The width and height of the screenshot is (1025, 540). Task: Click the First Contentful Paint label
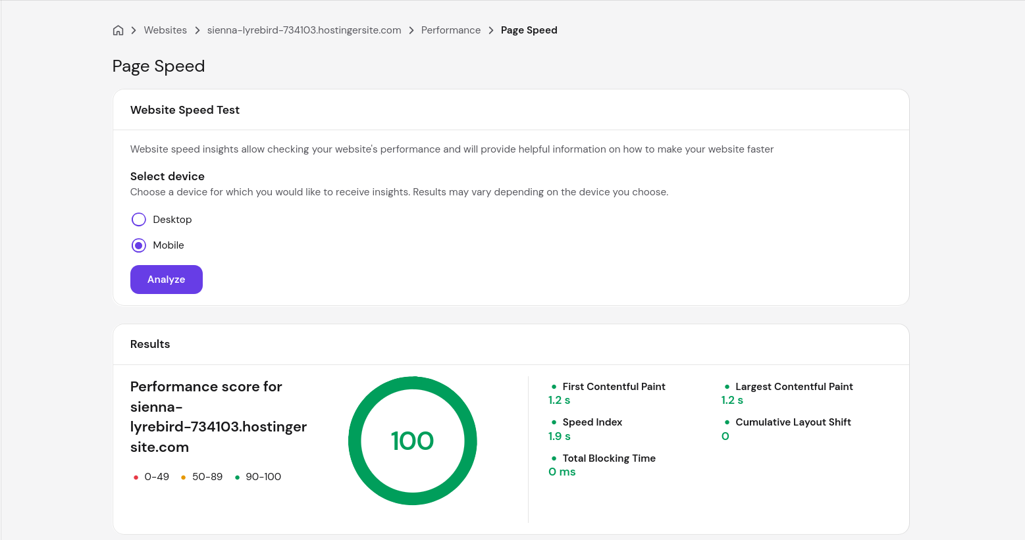[614, 387]
